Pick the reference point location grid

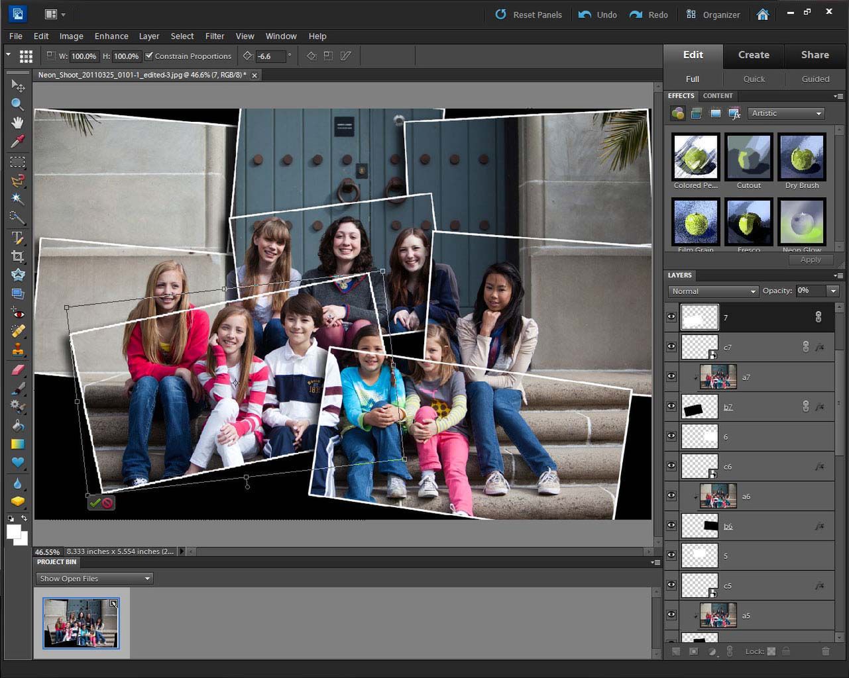click(x=26, y=56)
